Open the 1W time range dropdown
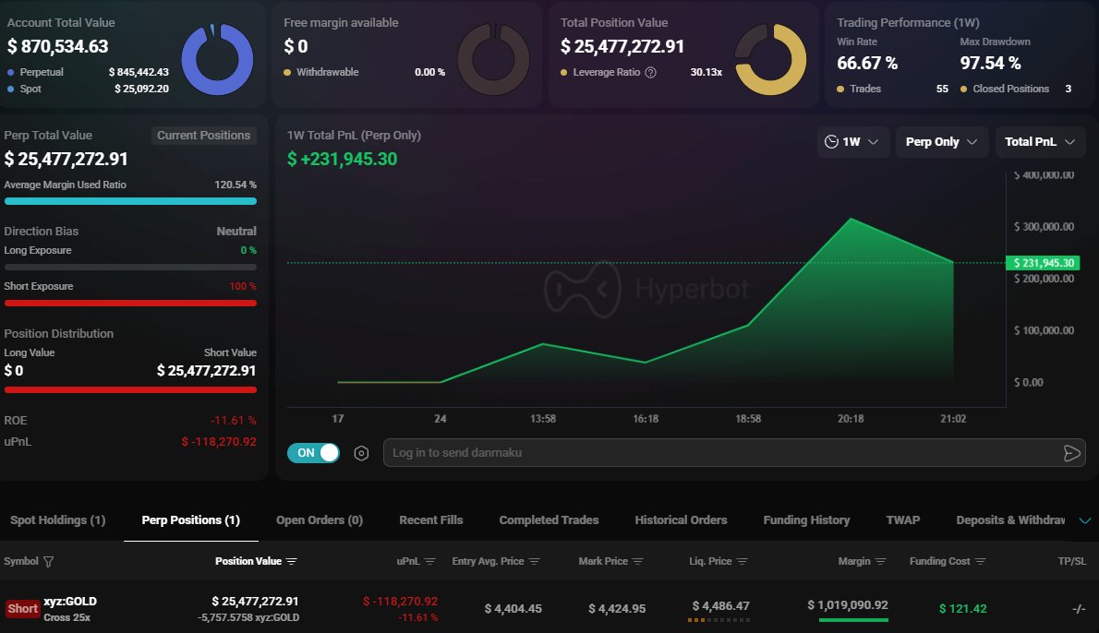 (x=852, y=142)
